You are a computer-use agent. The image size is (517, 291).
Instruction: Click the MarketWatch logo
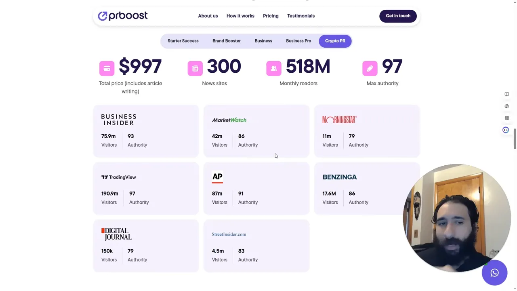coord(229,120)
